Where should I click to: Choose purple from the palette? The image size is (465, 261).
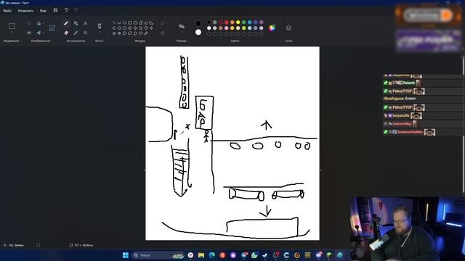point(262,22)
